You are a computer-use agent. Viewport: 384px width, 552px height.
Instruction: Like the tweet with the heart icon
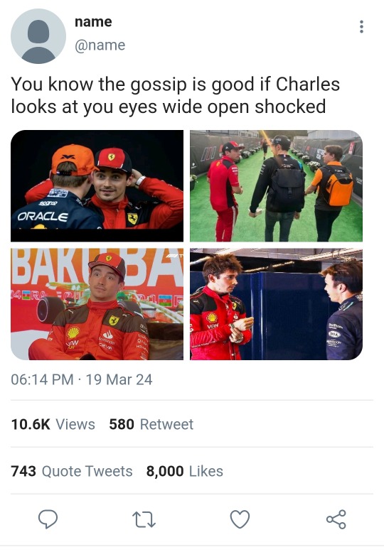pos(240,519)
